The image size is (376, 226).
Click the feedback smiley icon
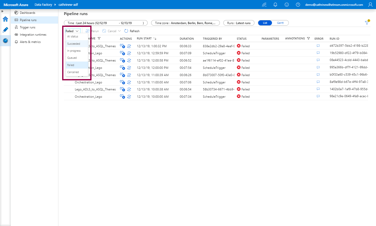coord(287,5)
